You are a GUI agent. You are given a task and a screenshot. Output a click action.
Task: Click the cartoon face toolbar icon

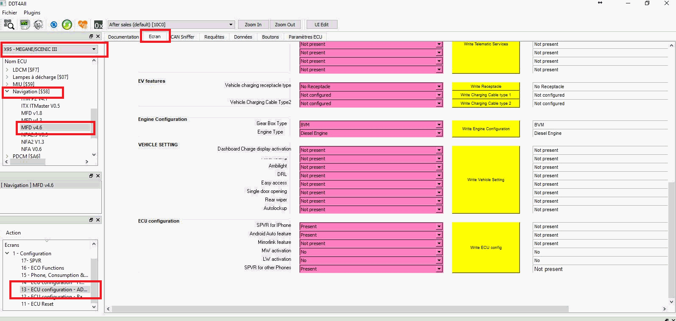39,25
